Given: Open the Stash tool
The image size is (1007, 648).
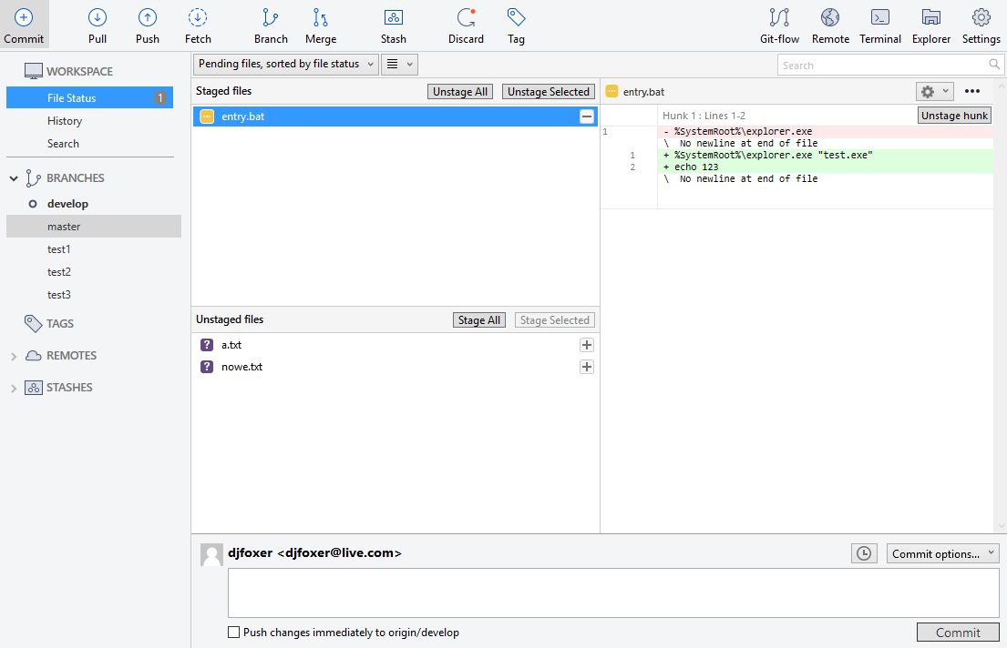Looking at the screenshot, I should pos(393,25).
